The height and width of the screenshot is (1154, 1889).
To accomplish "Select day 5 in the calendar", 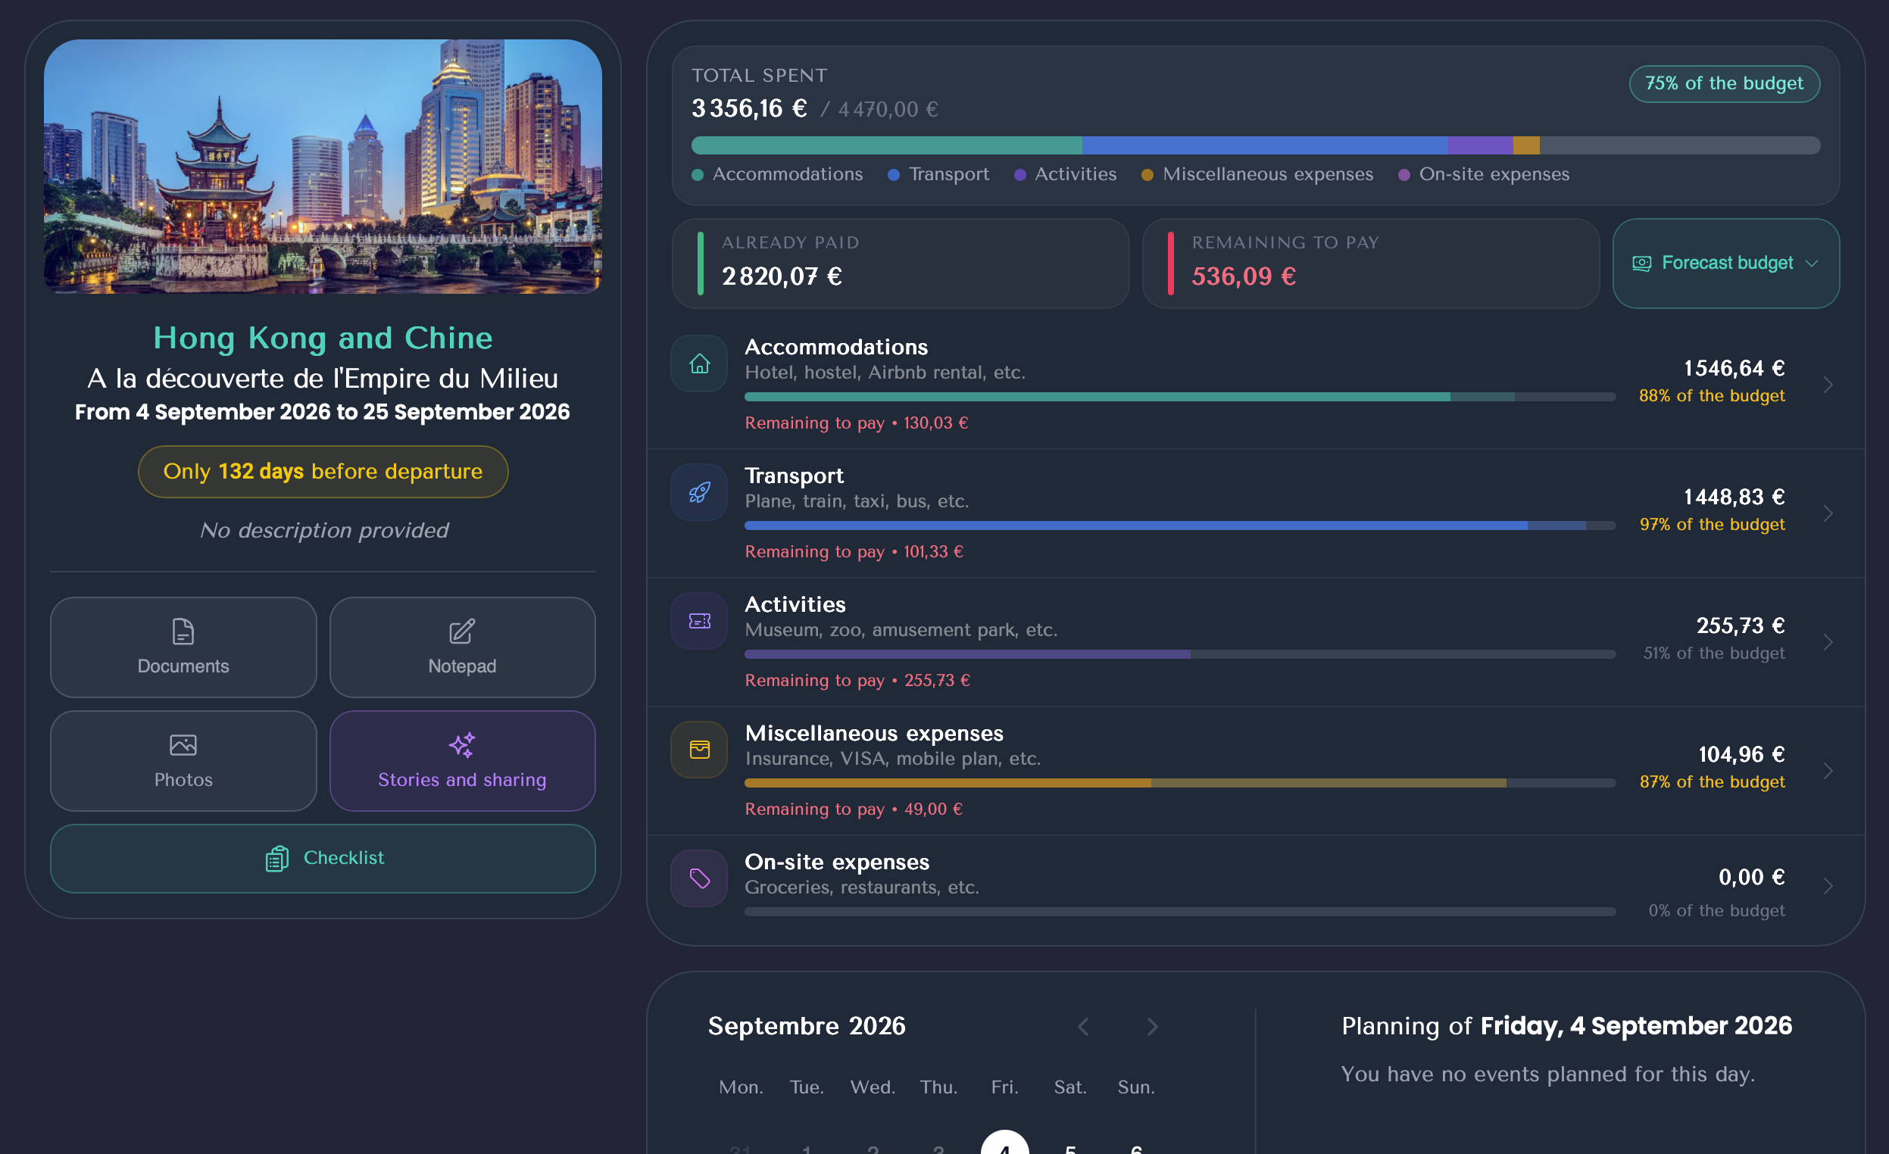I will pyautogui.click(x=1070, y=1146).
